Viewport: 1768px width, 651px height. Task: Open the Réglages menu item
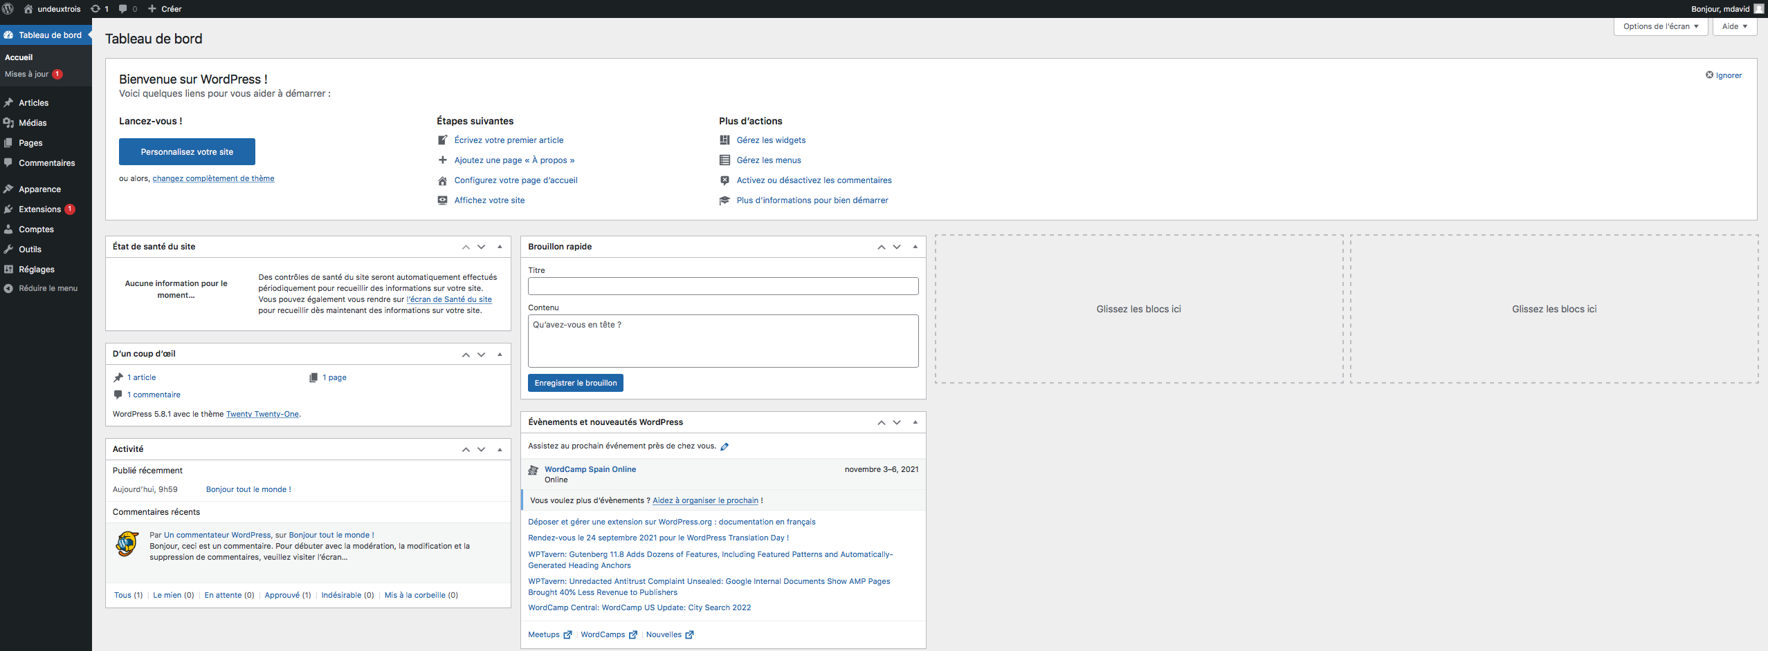(x=36, y=270)
